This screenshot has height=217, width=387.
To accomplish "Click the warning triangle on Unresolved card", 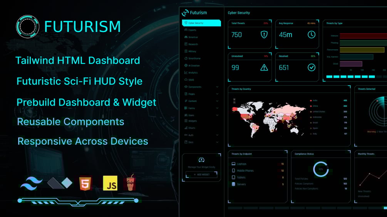I will click(264, 68).
